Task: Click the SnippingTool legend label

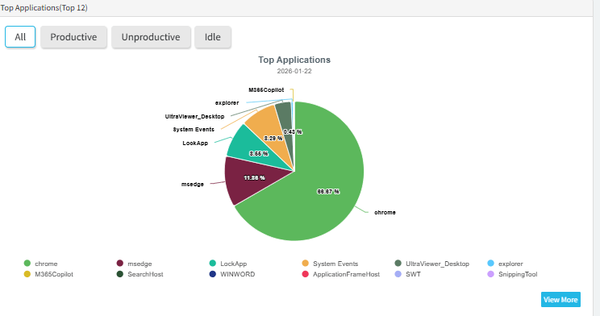Action: (518, 274)
